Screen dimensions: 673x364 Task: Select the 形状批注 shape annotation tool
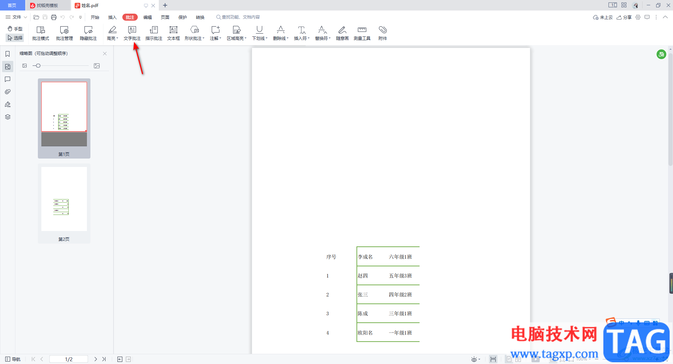coord(193,34)
